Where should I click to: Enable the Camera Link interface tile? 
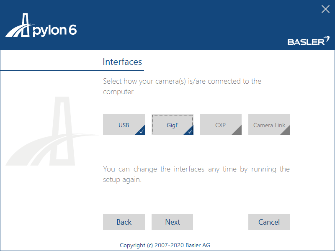[269, 125]
